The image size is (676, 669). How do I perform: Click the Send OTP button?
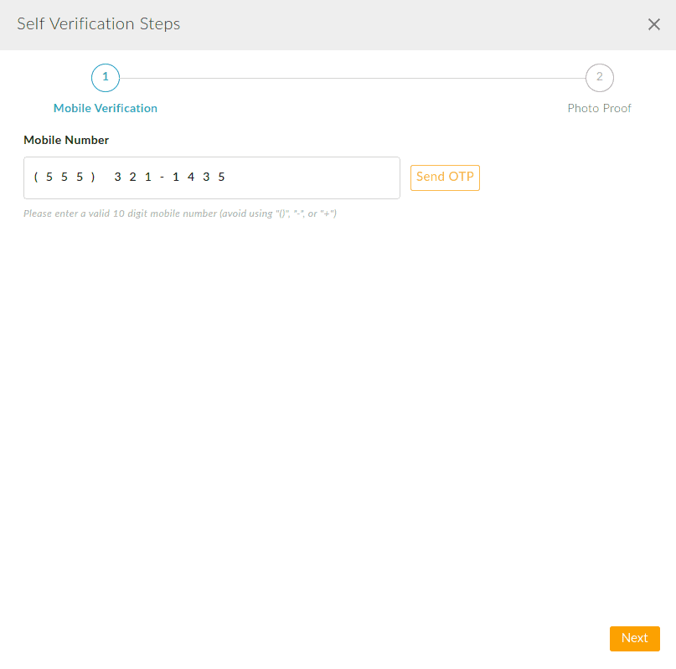(445, 178)
